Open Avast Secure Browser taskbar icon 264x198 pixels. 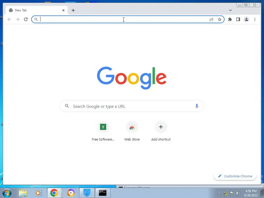(x=71, y=193)
